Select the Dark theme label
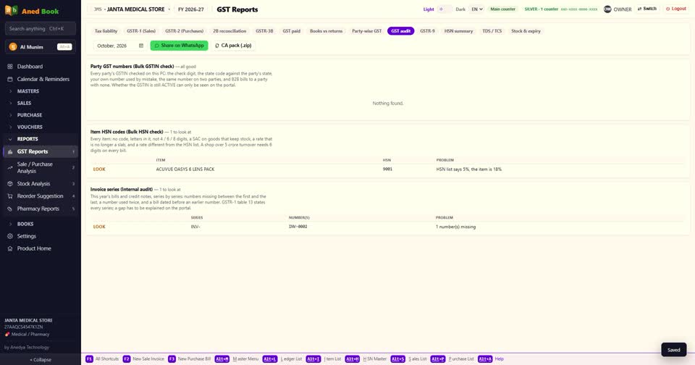This screenshot has width=695, height=365. click(x=460, y=9)
